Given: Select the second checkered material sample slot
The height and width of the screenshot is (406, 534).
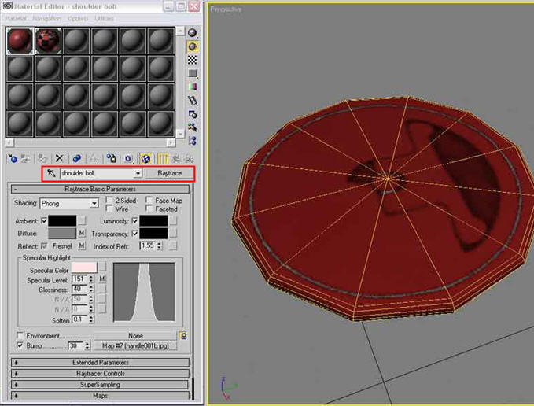Looking at the screenshot, I should pos(48,41).
